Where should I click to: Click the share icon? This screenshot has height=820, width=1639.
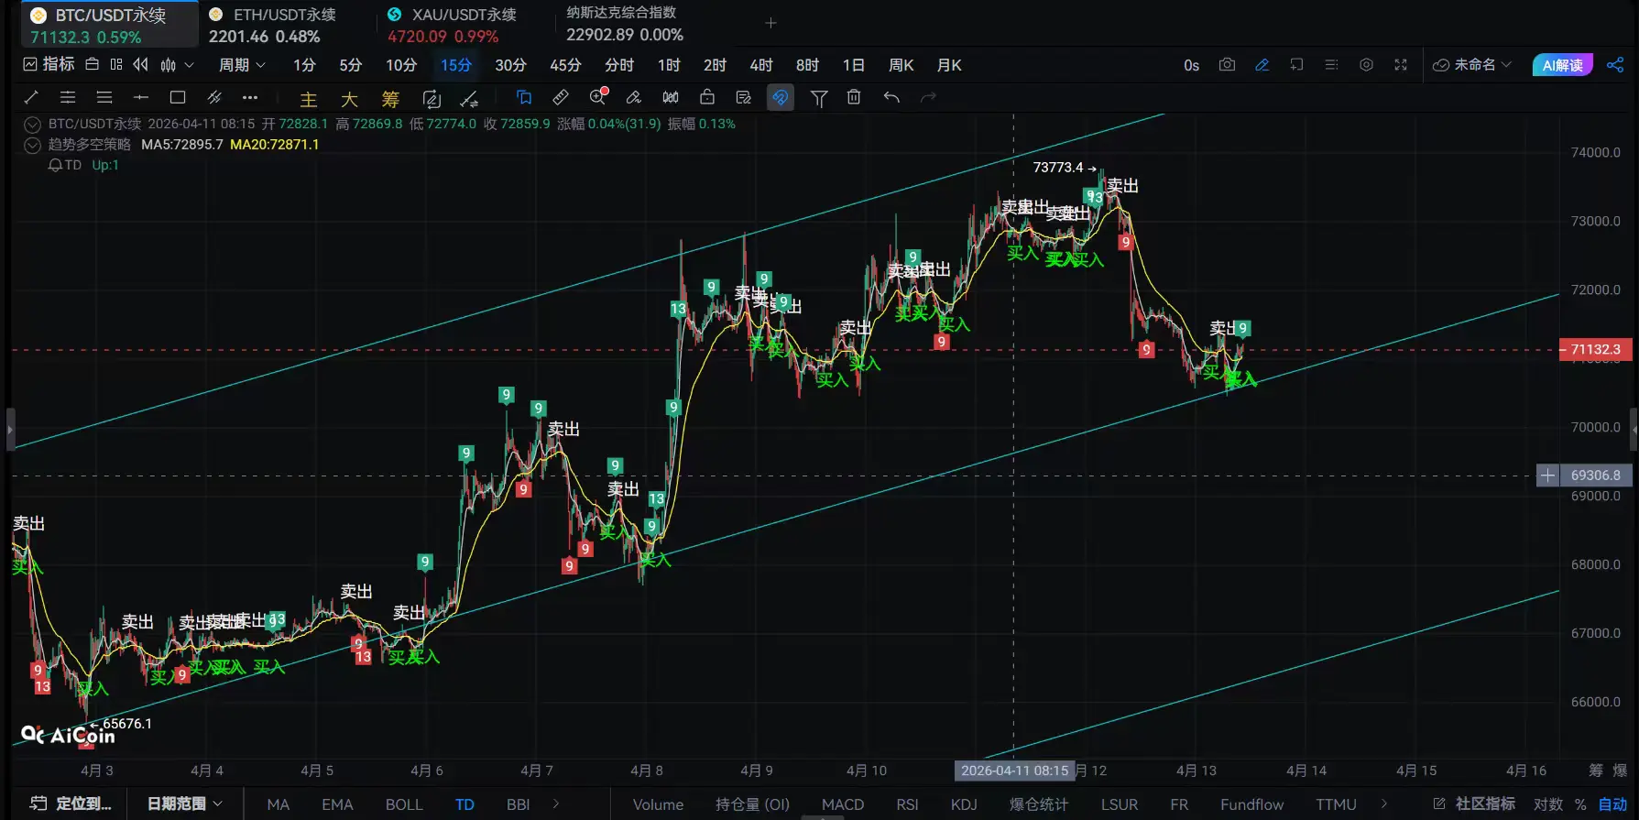tap(1615, 65)
